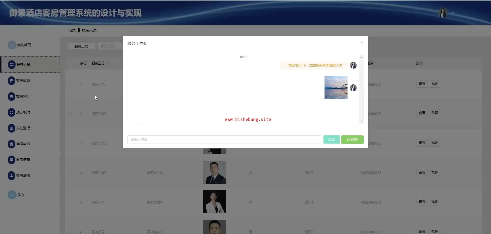Click avatar beside the text chat message

coord(353,65)
